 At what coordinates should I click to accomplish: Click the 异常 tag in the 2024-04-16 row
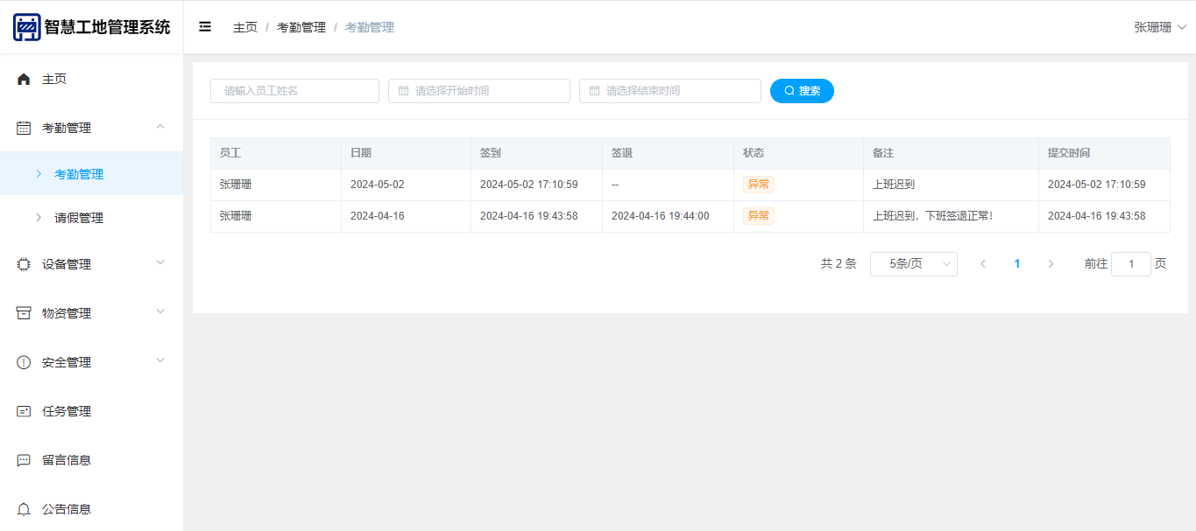point(759,216)
